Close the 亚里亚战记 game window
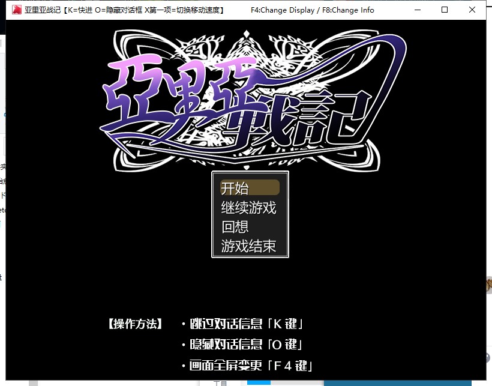 (x=472, y=10)
